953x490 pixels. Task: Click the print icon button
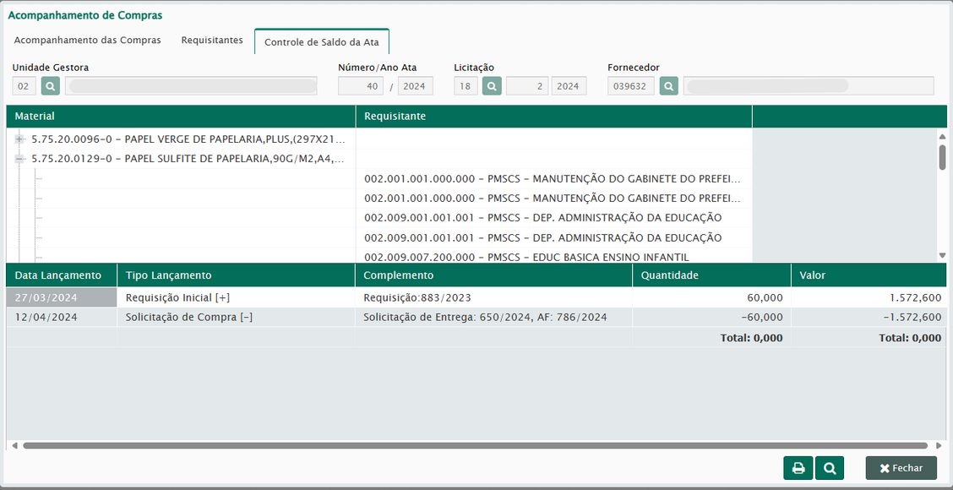point(798,468)
